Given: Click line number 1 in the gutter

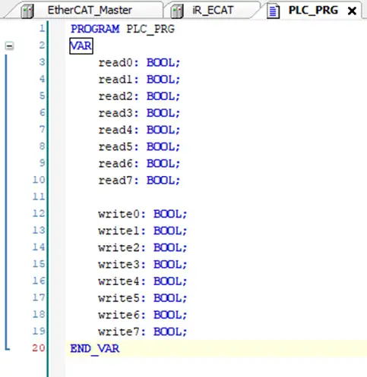Looking at the screenshot, I should pyautogui.click(x=42, y=28).
